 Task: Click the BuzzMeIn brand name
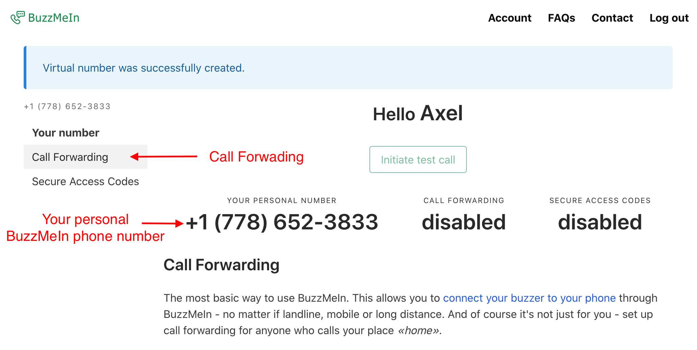point(54,18)
